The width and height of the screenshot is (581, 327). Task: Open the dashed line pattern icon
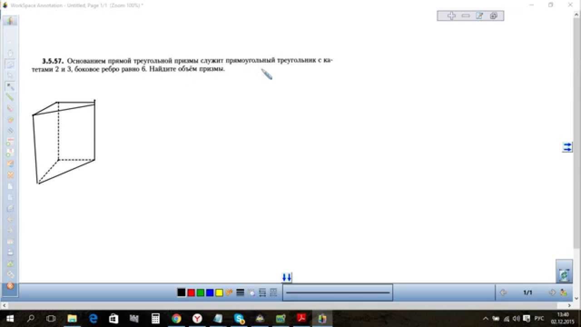pyautogui.click(x=273, y=292)
